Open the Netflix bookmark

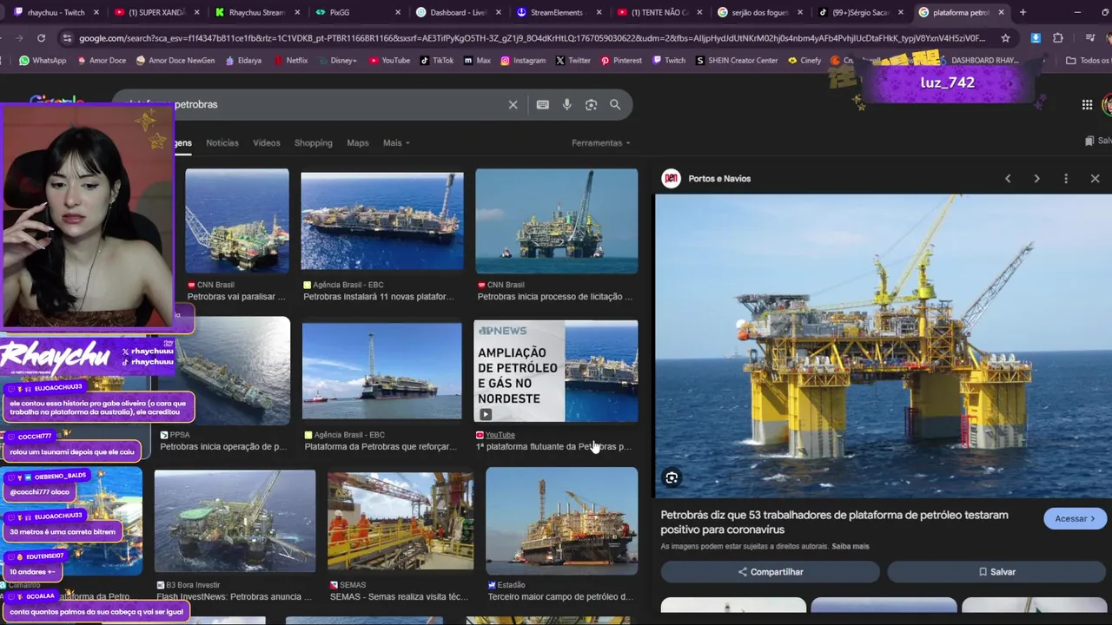coord(290,60)
